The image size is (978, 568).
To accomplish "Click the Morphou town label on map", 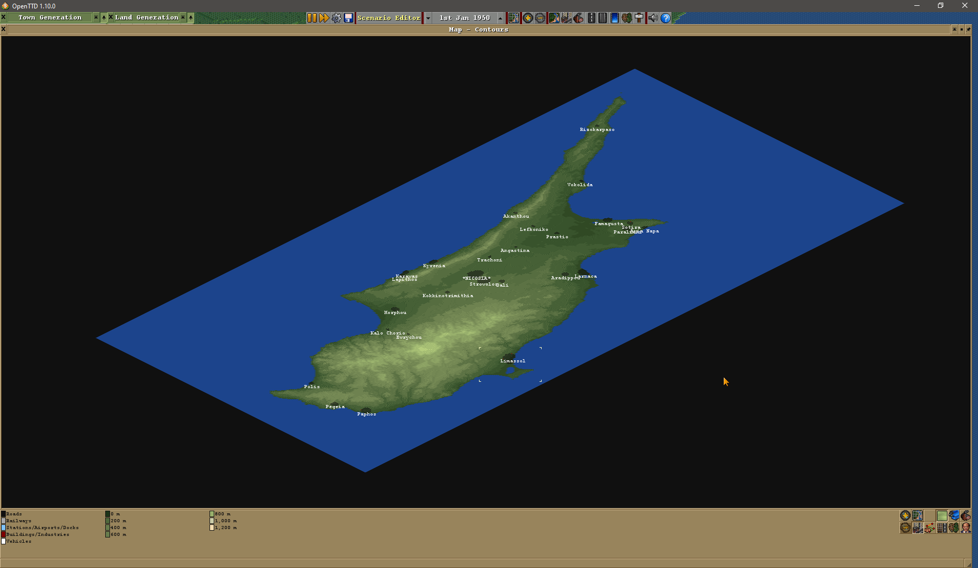I will click(395, 312).
